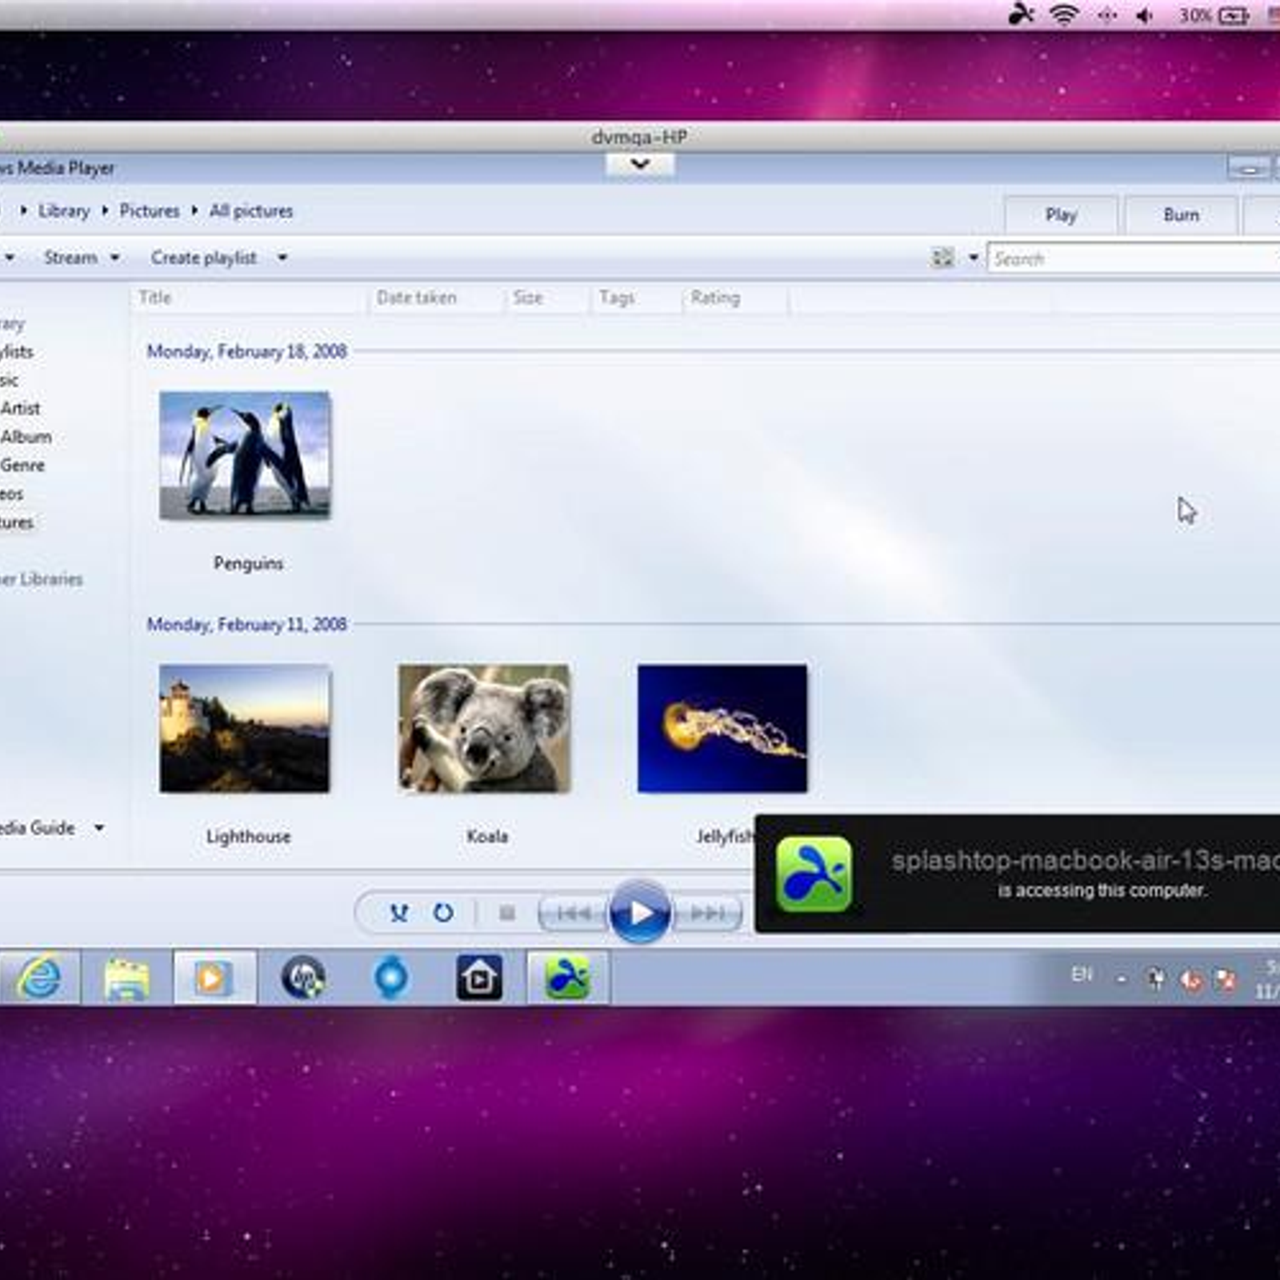The height and width of the screenshot is (1280, 1280).
Task: Open Album in navigation pane
Action: 26,437
